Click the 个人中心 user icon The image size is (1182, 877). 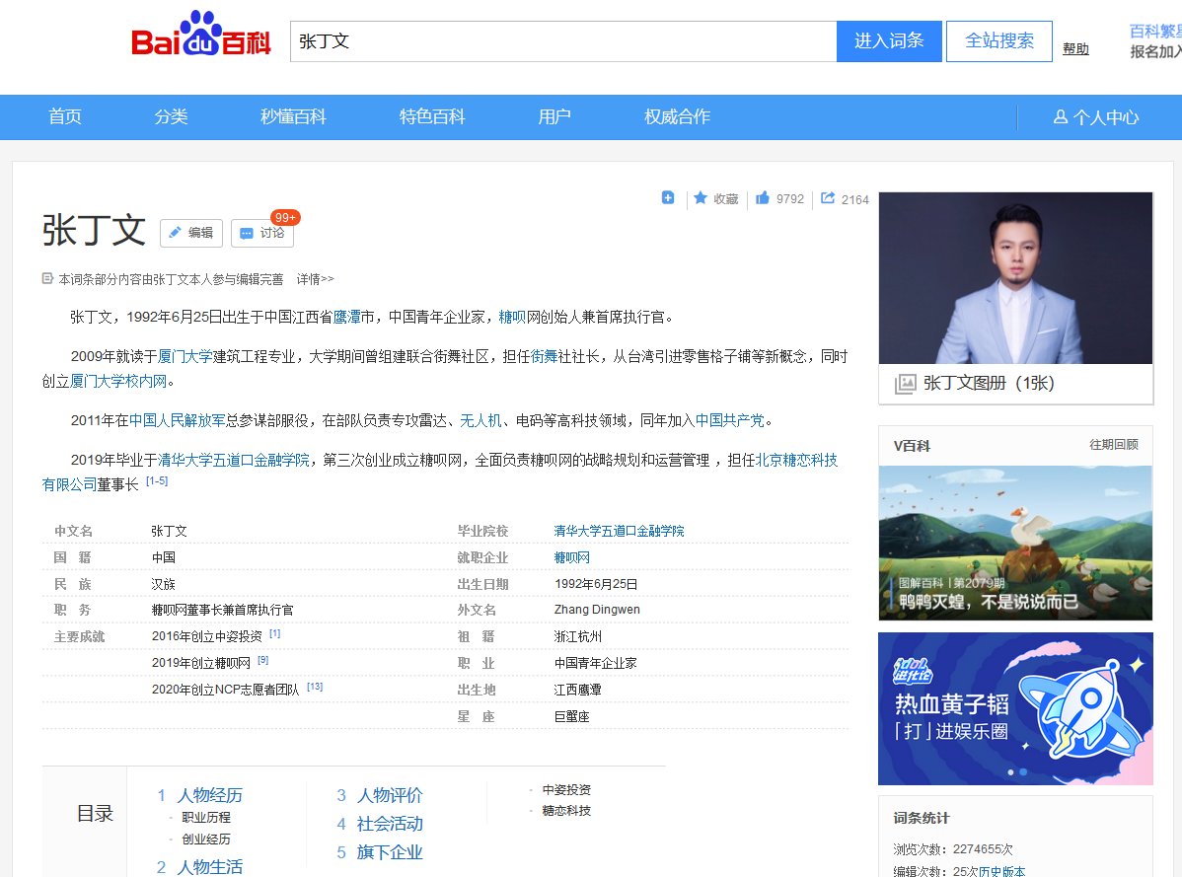coord(1060,116)
